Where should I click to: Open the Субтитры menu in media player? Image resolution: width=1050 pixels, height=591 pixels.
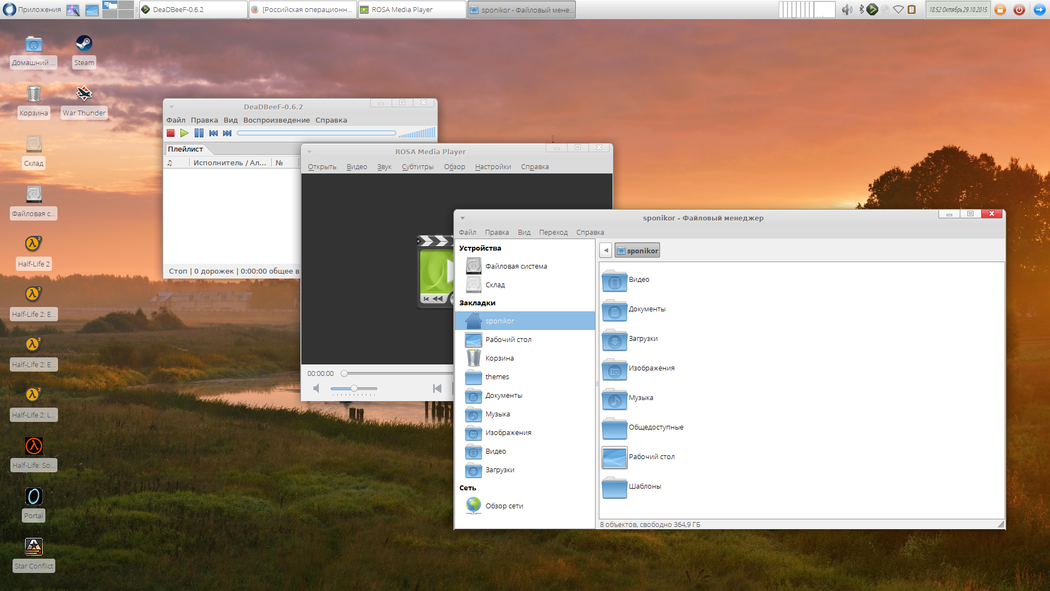(x=417, y=167)
